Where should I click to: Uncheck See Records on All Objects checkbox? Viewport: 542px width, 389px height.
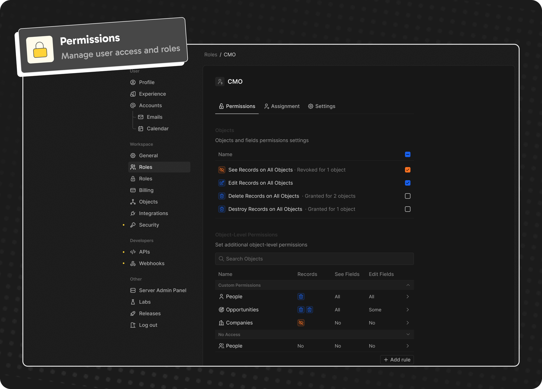408,170
